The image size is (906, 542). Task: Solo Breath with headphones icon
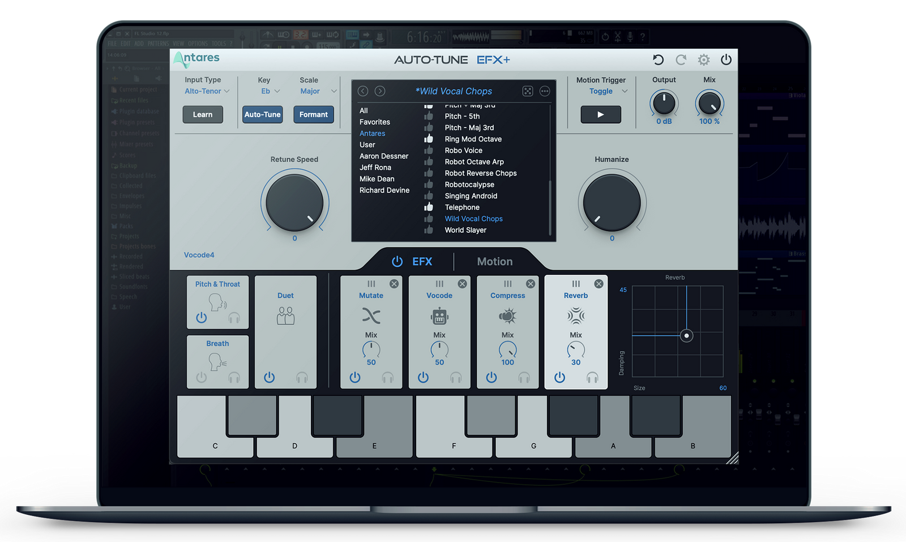[234, 377]
